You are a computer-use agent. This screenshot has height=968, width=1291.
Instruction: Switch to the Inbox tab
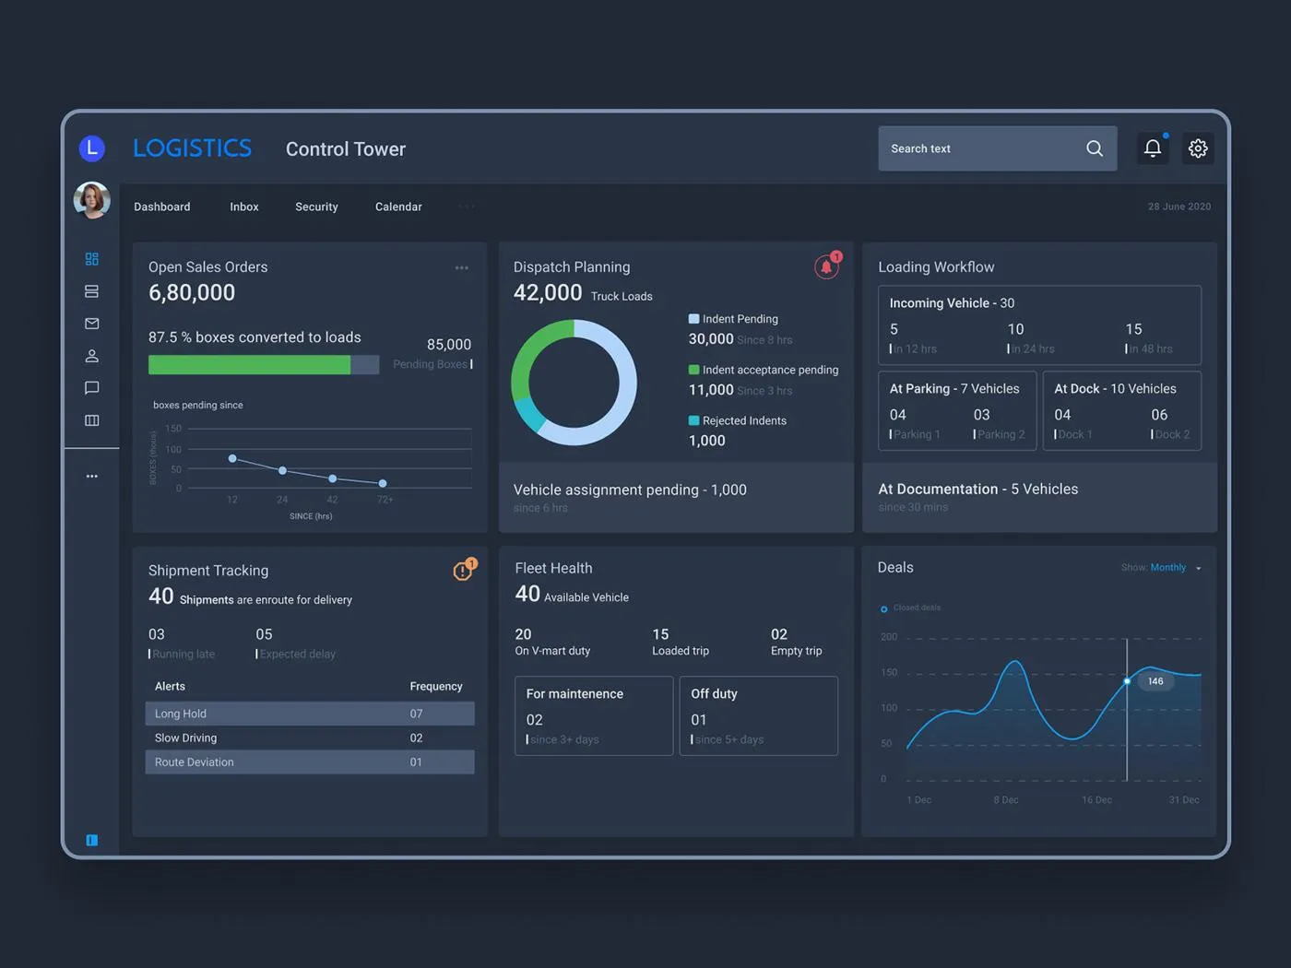coord(244,207)
